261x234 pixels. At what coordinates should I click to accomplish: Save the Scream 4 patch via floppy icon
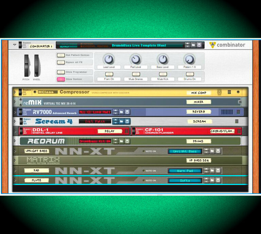(127, 121)
